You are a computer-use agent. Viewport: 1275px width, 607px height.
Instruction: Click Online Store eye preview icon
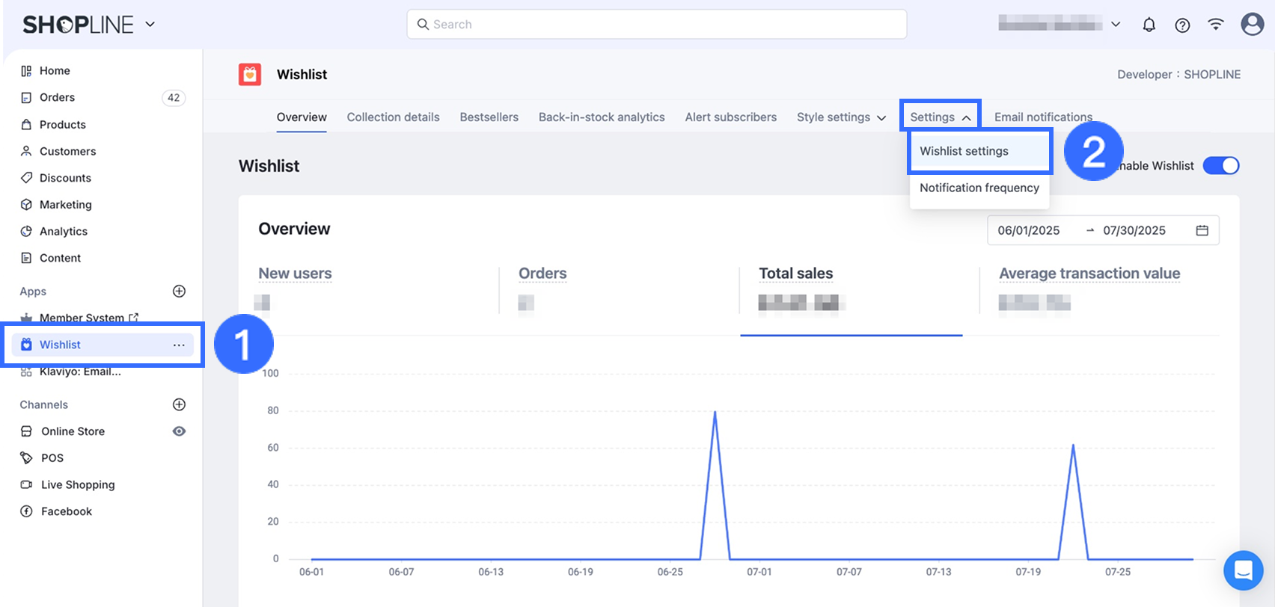click(179, 431)
